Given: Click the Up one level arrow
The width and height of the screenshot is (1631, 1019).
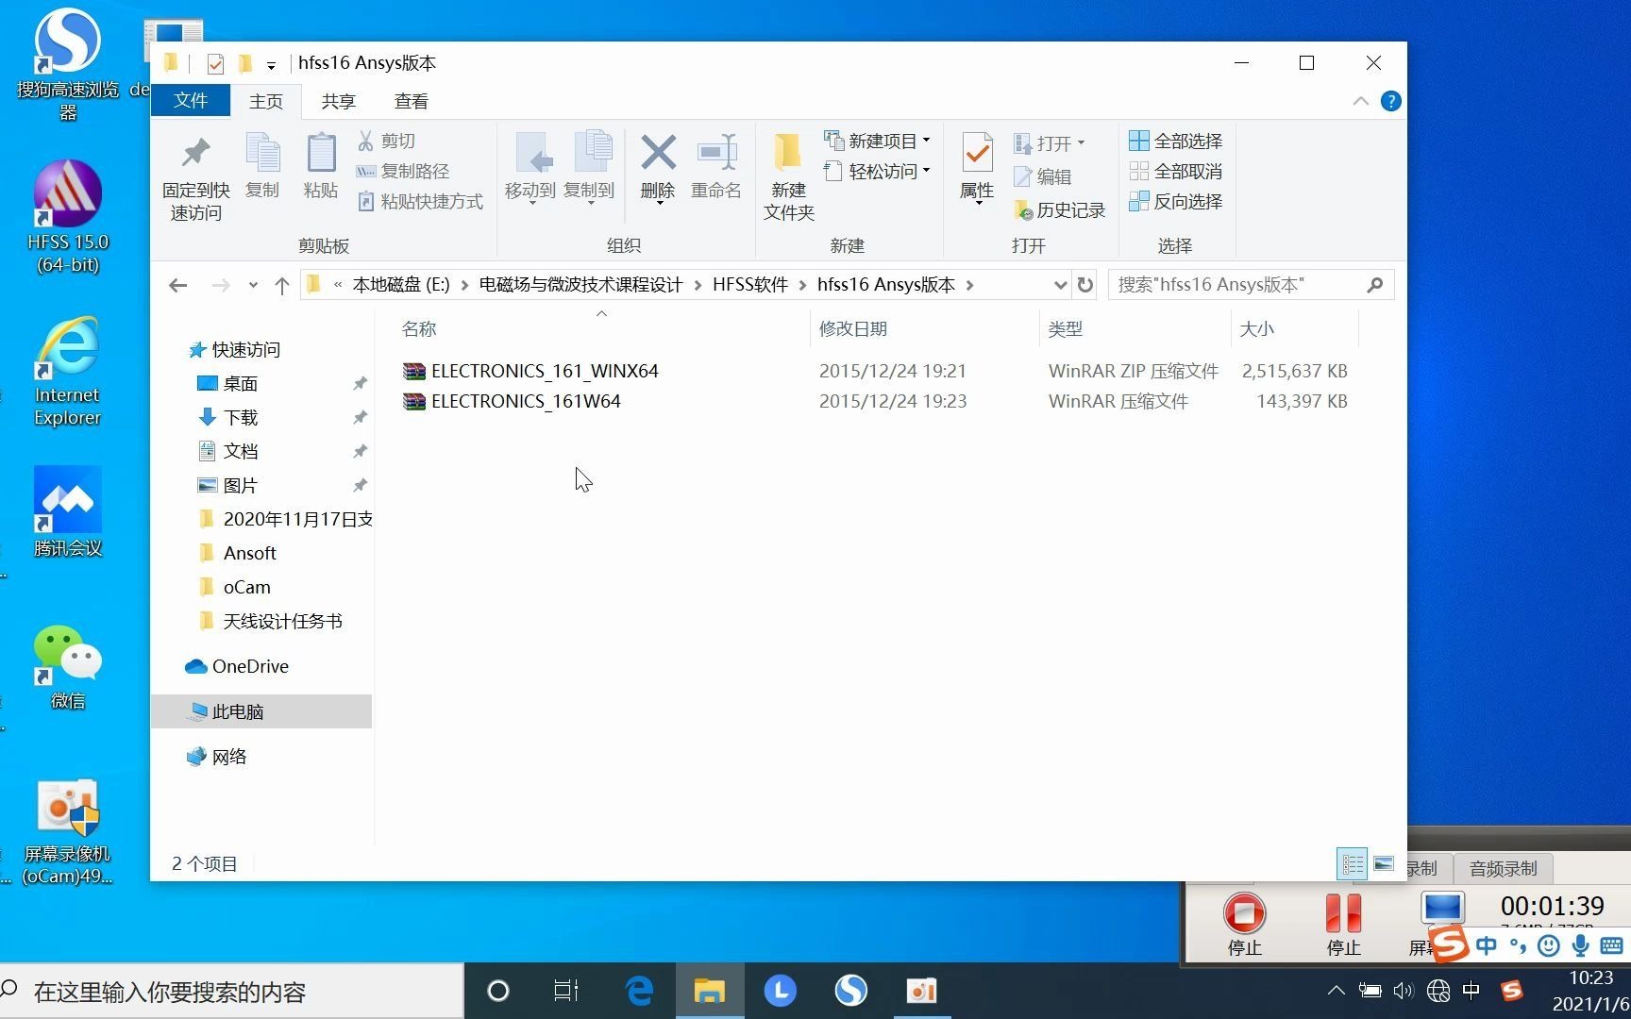Looking at the screenshot, I should [x=281, y=285].
